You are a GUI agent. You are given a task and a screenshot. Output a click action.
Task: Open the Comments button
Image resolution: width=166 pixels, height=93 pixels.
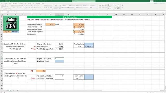162,3
